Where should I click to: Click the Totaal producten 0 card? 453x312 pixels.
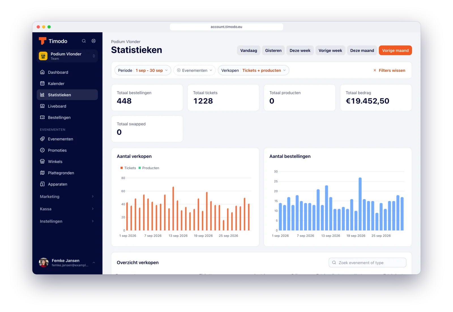click(300, 98)
